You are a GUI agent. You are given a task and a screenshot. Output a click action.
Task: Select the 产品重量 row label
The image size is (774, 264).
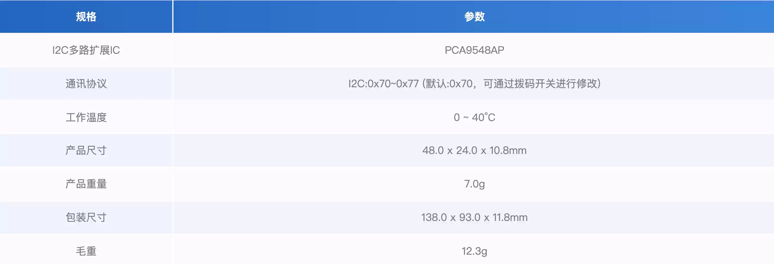tap(86, 184)
